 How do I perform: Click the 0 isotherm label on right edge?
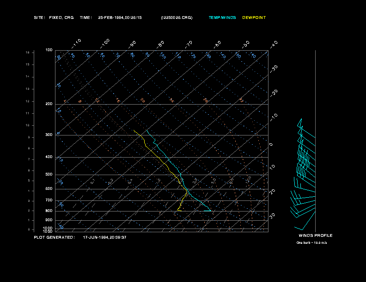coord(271,145)
